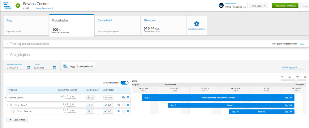Open members button on Fase 1 row
This screenshot has height=128, width=309.
(90, 105)
